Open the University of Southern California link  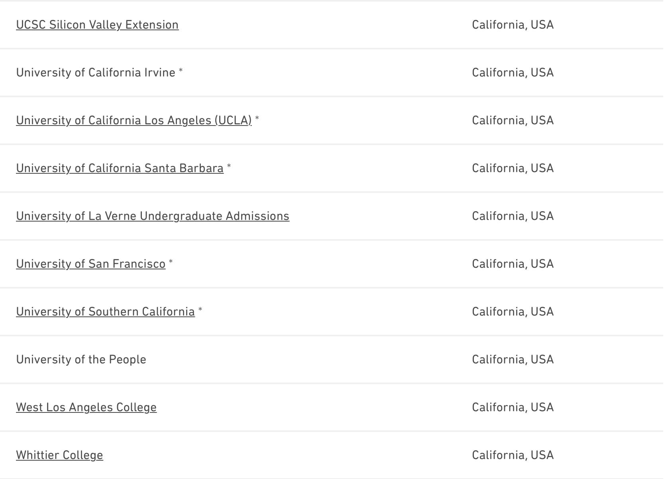(x=105, y=312)
